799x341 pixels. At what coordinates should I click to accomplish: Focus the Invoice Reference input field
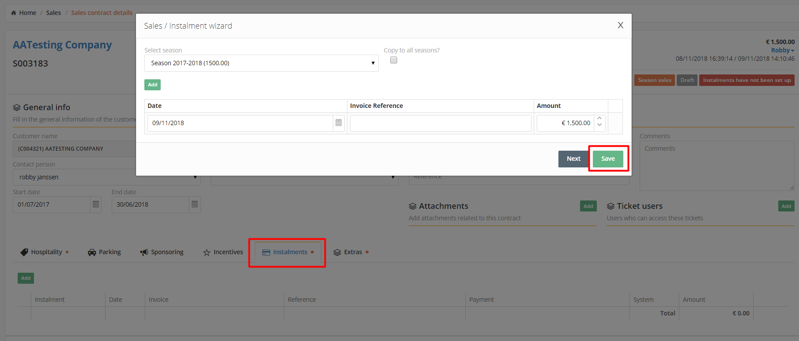click(441, 123)
